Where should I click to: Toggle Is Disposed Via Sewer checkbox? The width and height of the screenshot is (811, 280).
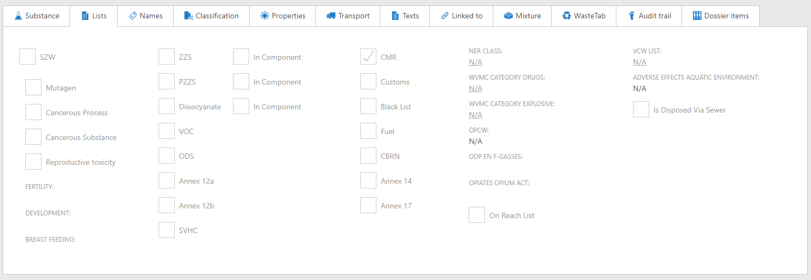point(641,110)
